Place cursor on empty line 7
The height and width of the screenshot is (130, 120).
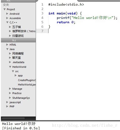84,31
